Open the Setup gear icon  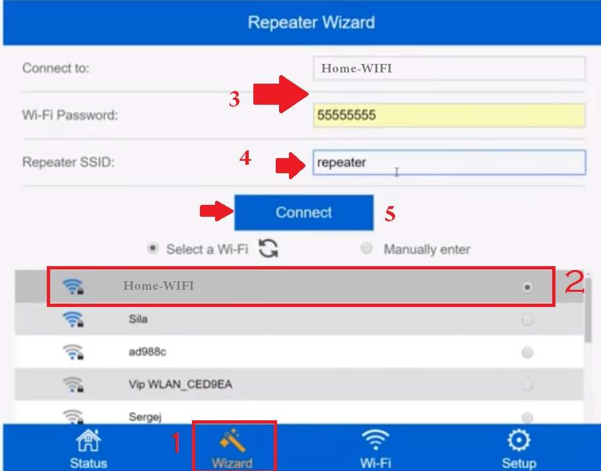pos(519,440)
